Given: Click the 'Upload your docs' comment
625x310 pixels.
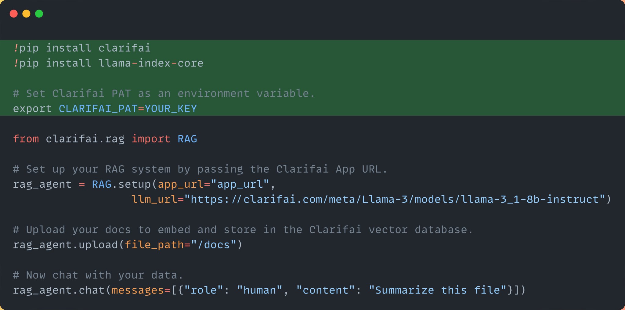Looking at the screenshot, I should point(243,229).
